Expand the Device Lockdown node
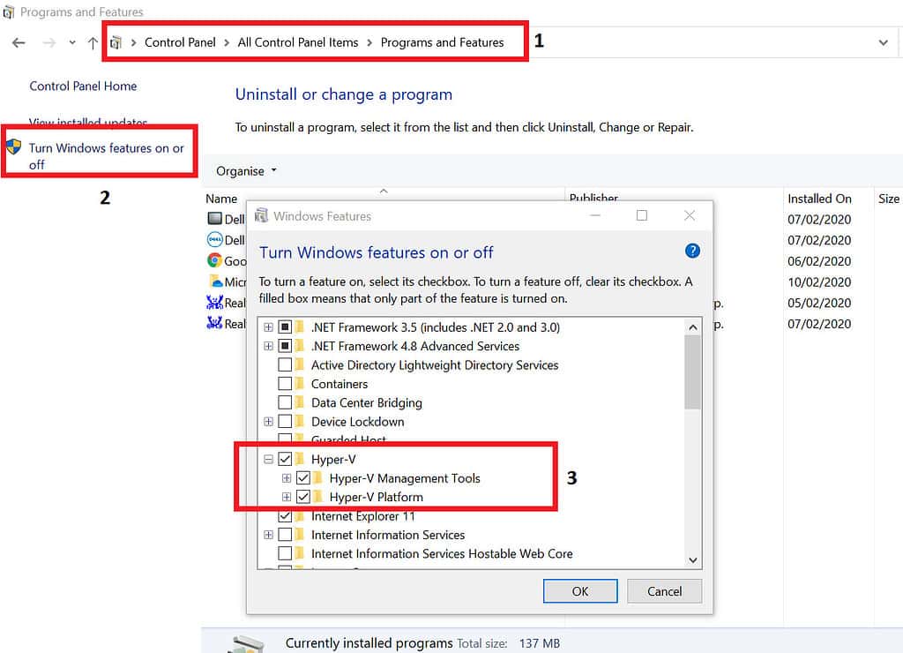The image size is (903, 653). [x=268, y=422]
